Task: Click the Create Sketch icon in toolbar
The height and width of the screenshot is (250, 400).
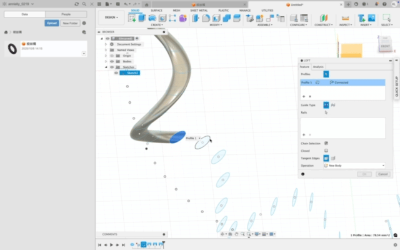Action: [x=132, y=18]
